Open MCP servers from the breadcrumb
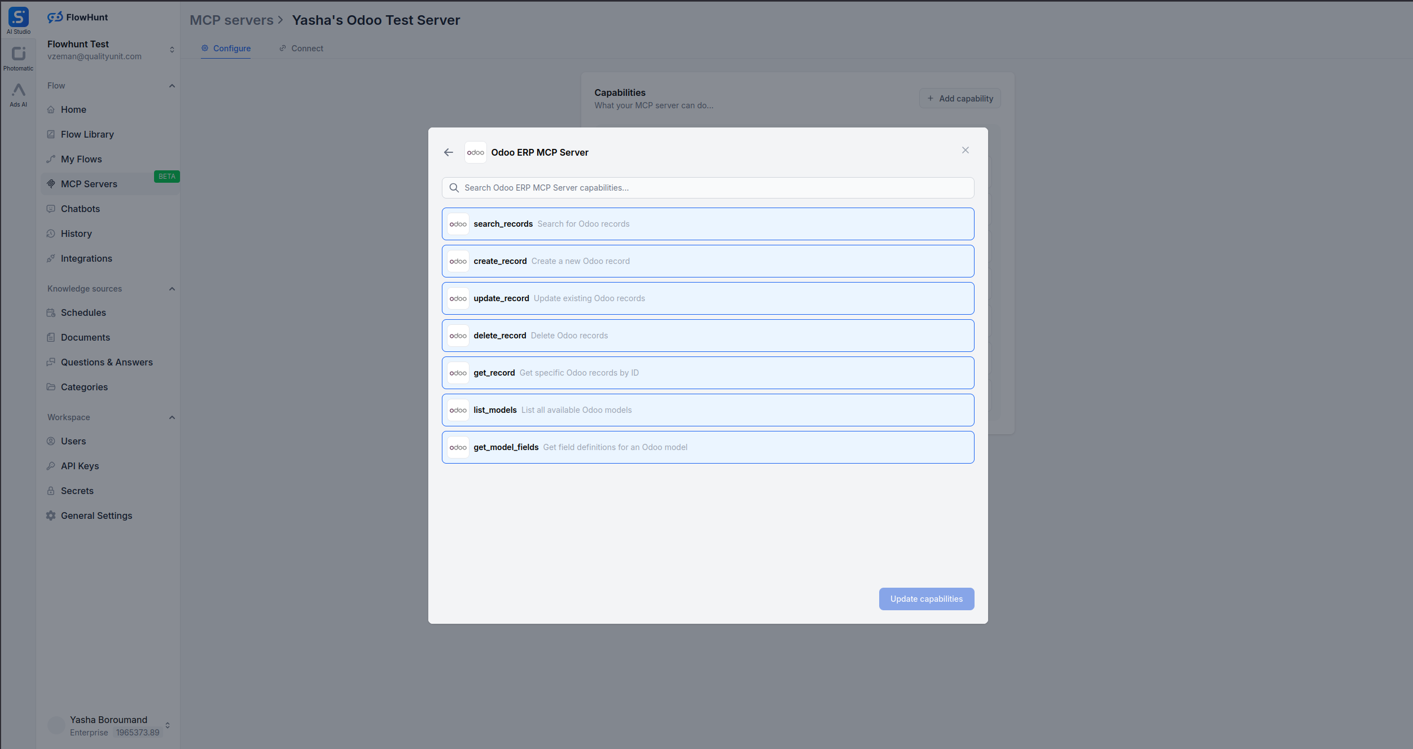Viewport: 1413px width, 749px height. pyautogui.click(x=231, y=20)
